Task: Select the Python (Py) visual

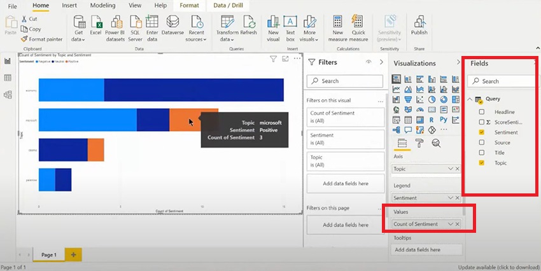Action: (x=444, y=120)
